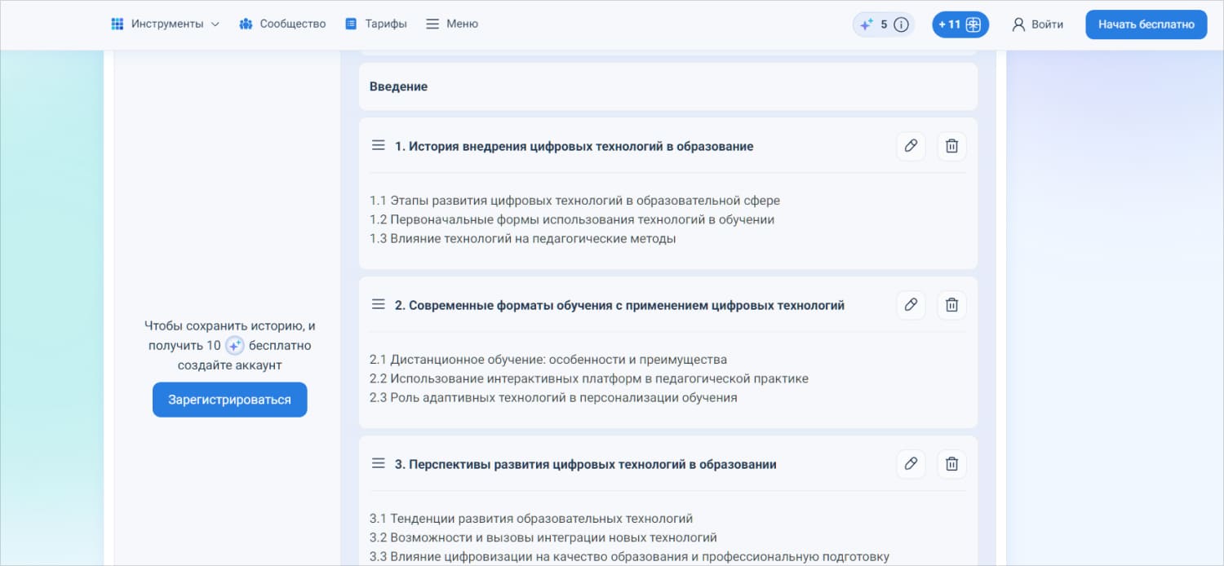This screenshot has height=566, width=1224.
Task: Open the Сообщество page
Action: click(282, 24)
